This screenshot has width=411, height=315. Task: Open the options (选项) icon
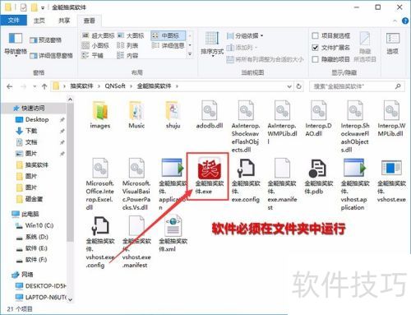pyautogui.click(x=393, y=44)
